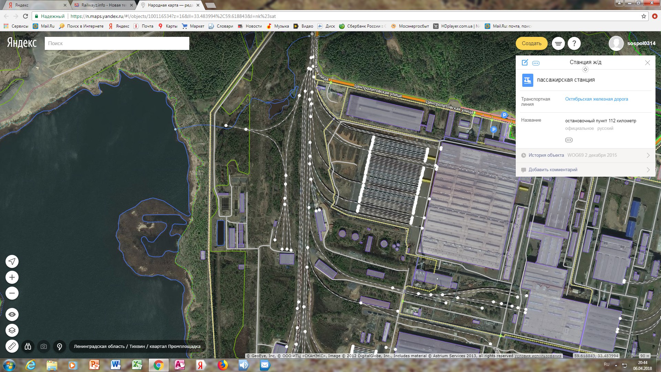Open Mozilla Firefox from the taskbar
Viewport: 661px width, 372px height.
tap(222, 365)
